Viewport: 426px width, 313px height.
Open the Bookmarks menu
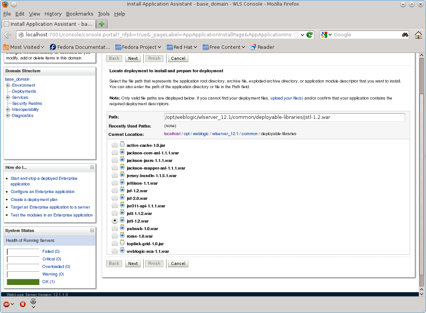(x=79, y=14)
